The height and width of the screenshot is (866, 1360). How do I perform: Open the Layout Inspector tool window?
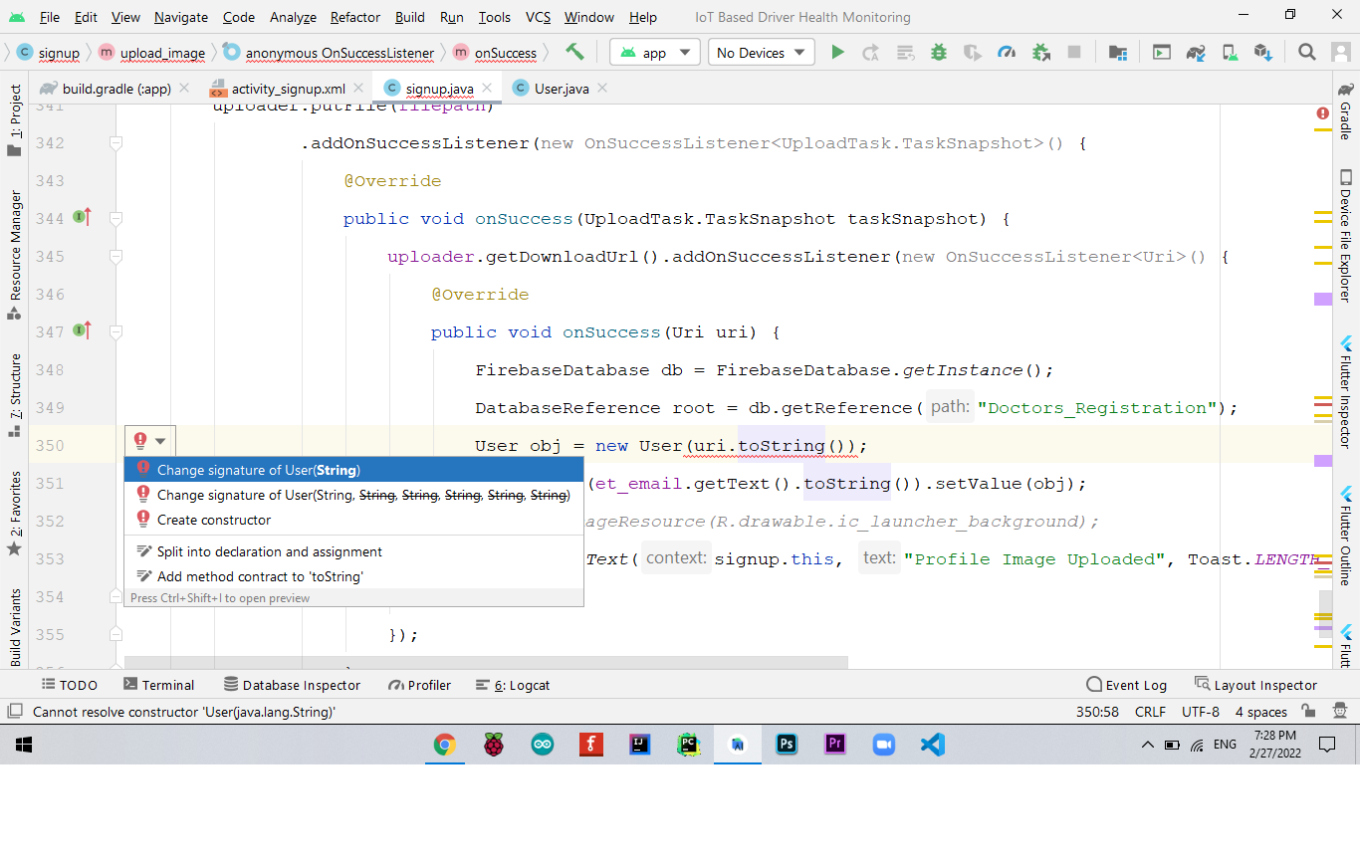(x=1254, y=685)
